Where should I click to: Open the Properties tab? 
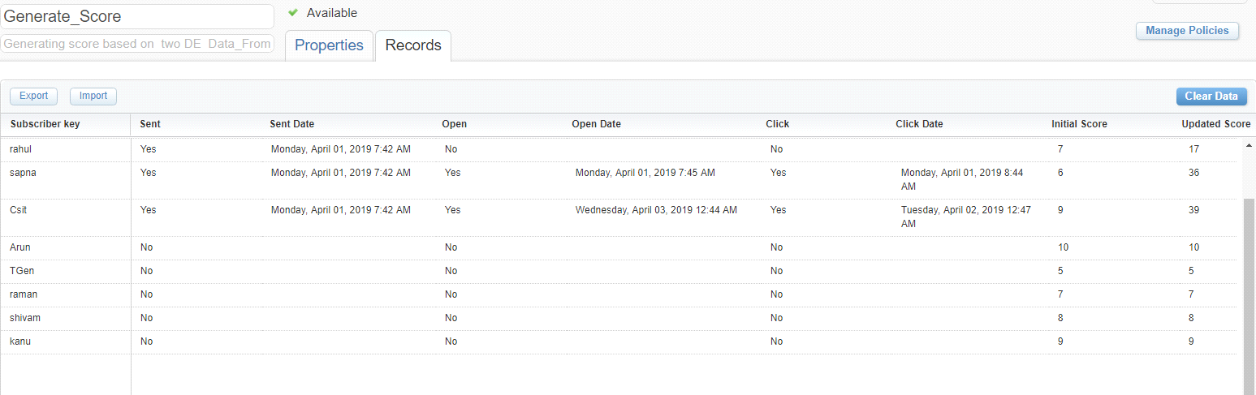(x=329, y=45)
